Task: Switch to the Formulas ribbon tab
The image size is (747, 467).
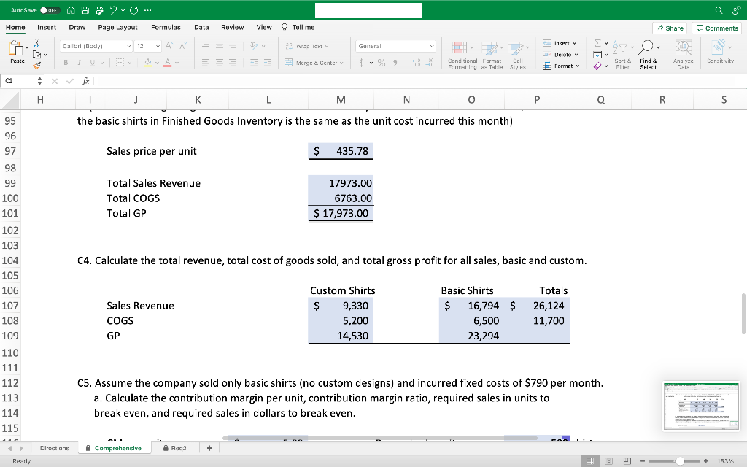Action: (x=166, y=27)
